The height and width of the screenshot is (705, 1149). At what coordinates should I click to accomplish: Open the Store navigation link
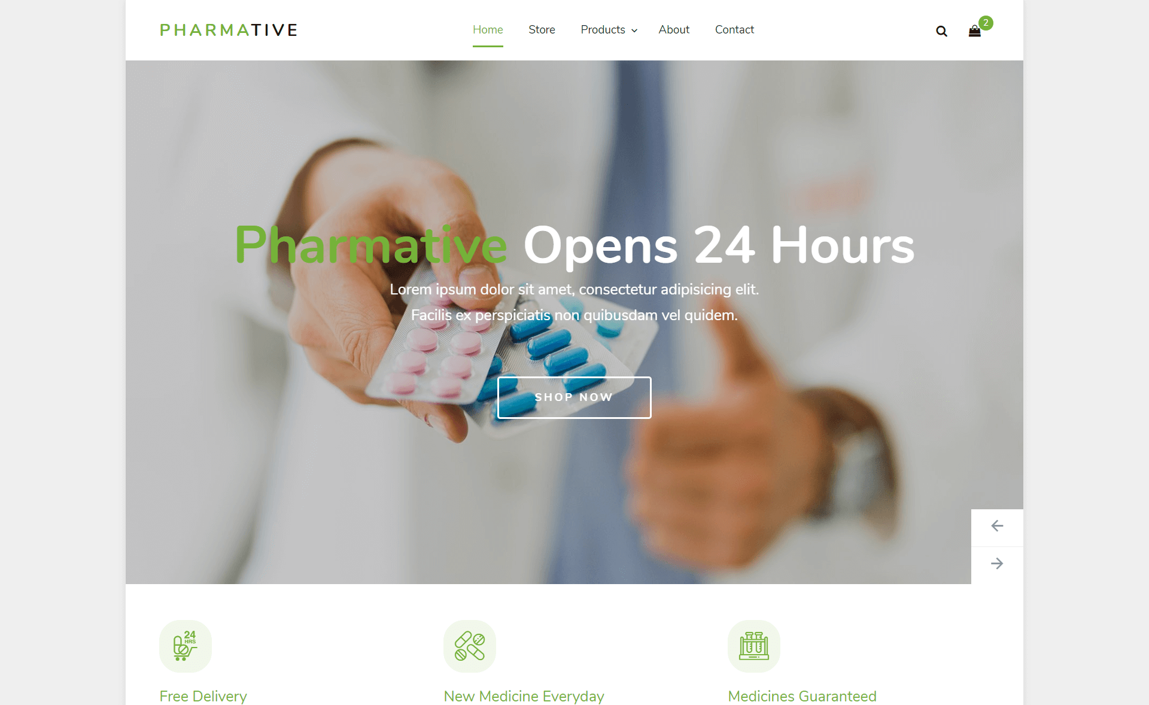tap(542, 29)
